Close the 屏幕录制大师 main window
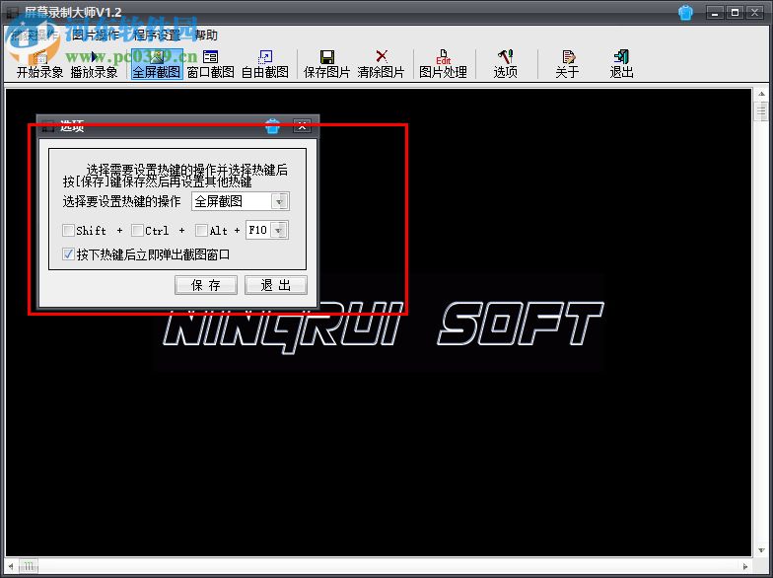Screen dimensions: 773x578 click(754, 12)
